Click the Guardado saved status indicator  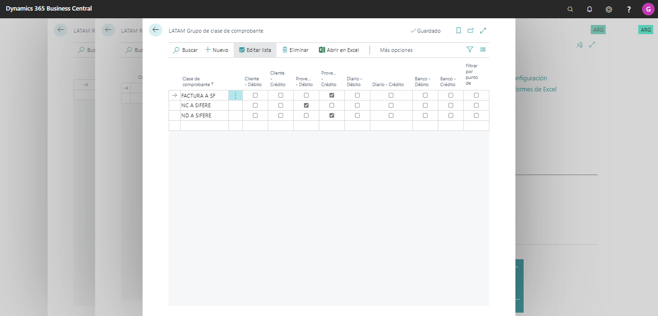(426, 31)
